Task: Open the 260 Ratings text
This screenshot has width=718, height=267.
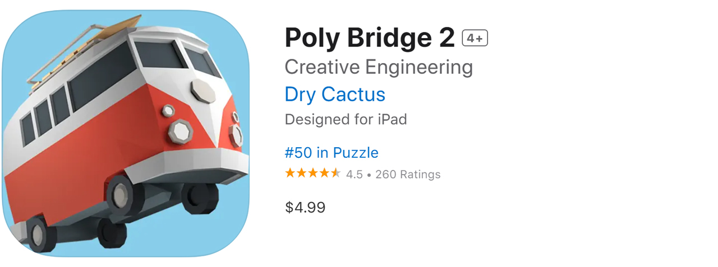Action: pyautogui.click(x=408, y=175)
